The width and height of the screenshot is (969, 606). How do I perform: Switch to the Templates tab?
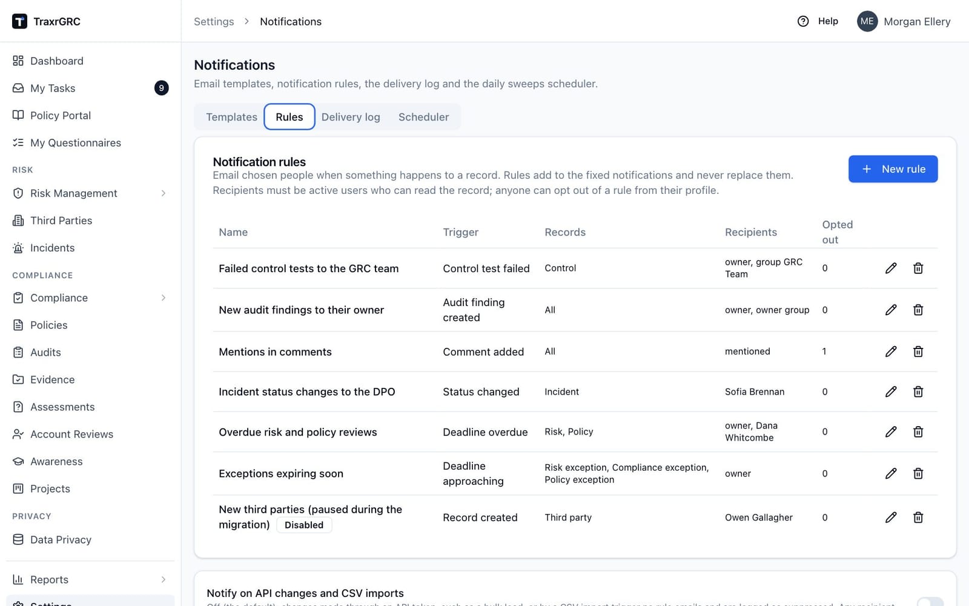click(231, 117)
